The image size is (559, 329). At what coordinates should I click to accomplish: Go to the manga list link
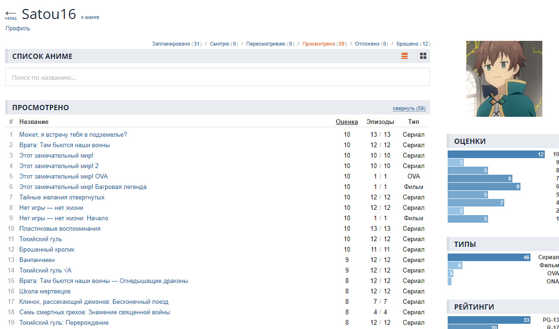[90, 17]
